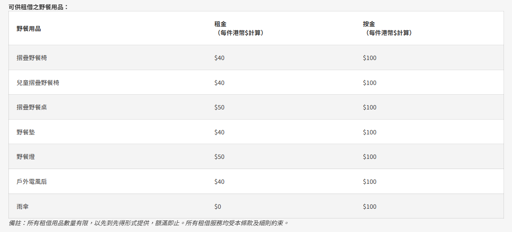Screen dimensions: 512x232
Task: Select the 野餐燈 row label
Action: 26,157
